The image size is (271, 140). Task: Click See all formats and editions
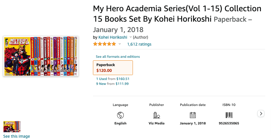[118, 57]
